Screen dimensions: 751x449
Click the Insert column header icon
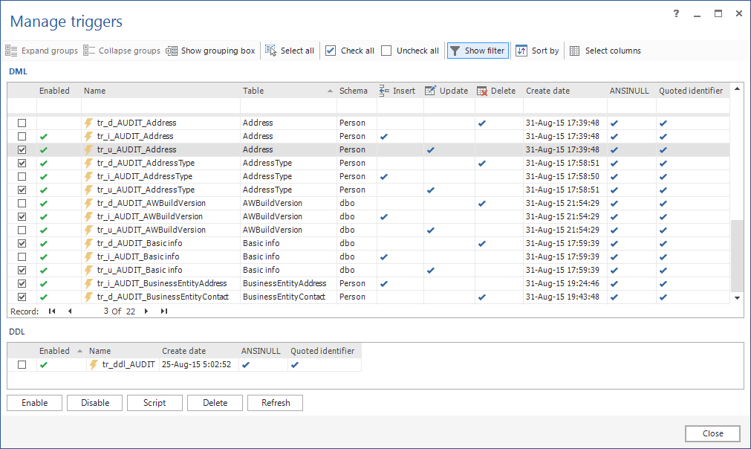384,91
